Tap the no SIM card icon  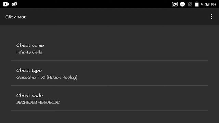coord(190,4)
